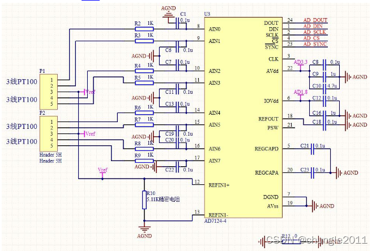Click the P1 designator label
Image resolution: width=376 pixels, height=251 pixels.
pyautogui.click(x=42, y=71)
